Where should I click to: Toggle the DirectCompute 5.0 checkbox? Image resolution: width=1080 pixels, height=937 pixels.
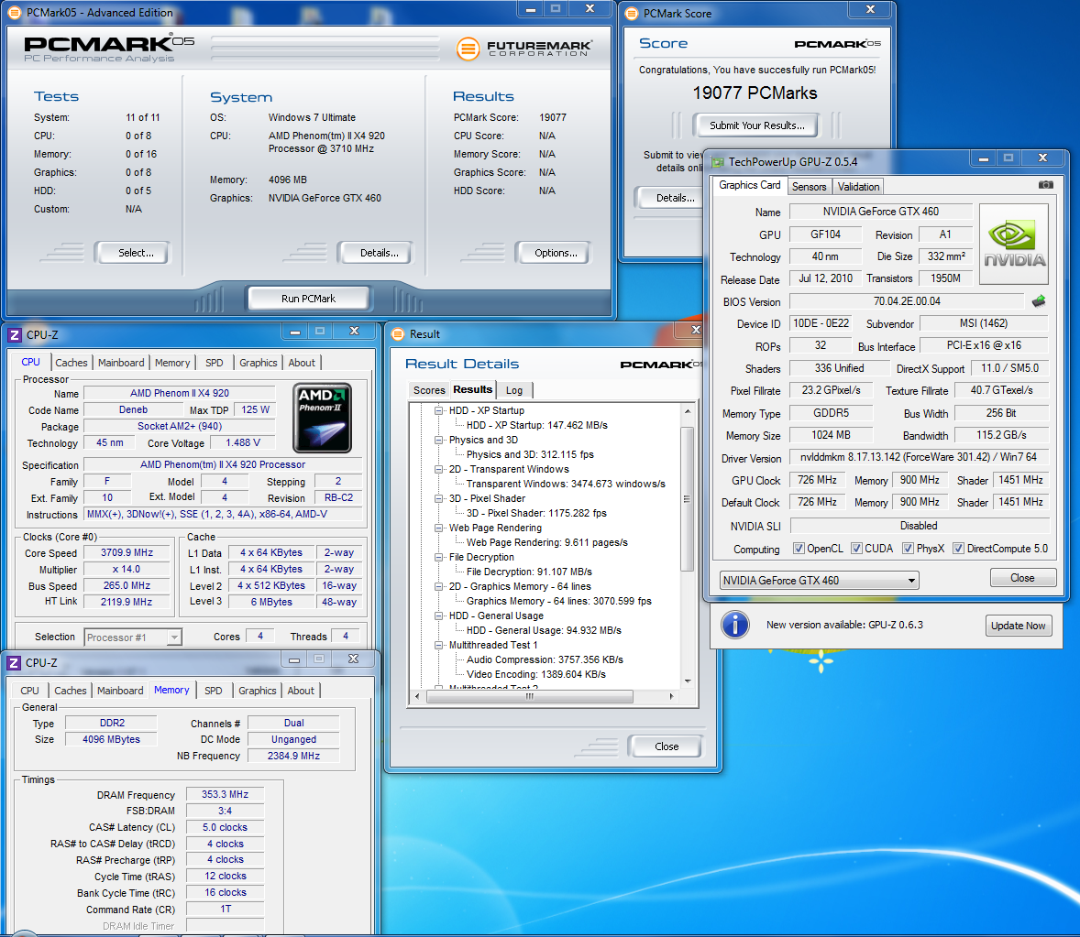pos(959,549)
